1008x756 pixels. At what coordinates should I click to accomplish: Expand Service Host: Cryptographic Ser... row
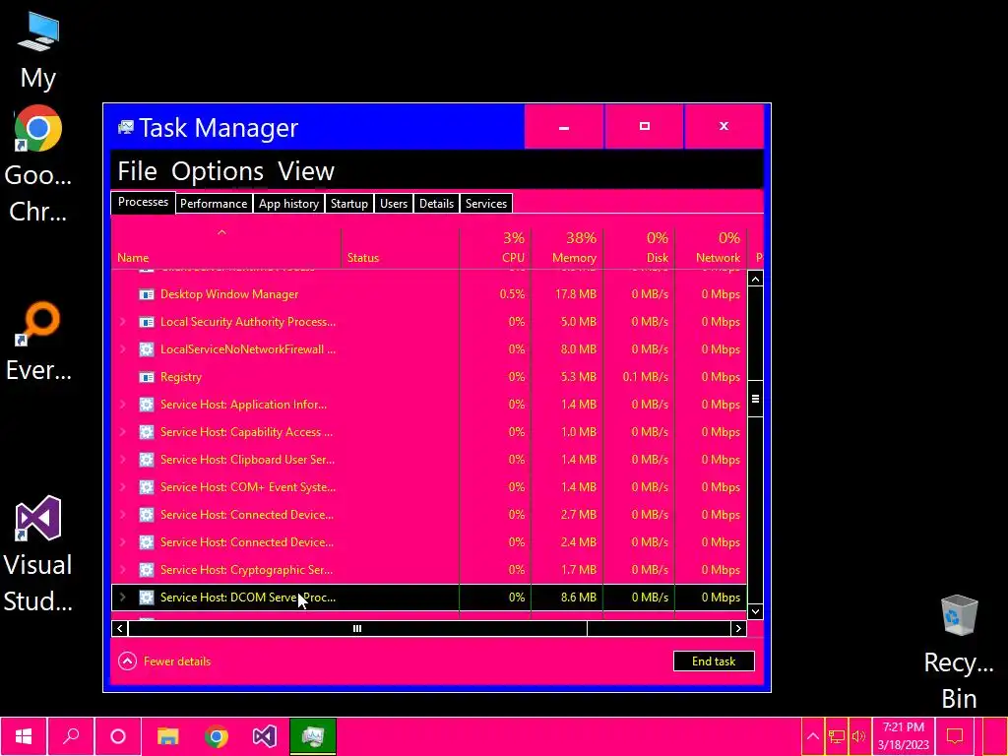click(x=123, y=570)
